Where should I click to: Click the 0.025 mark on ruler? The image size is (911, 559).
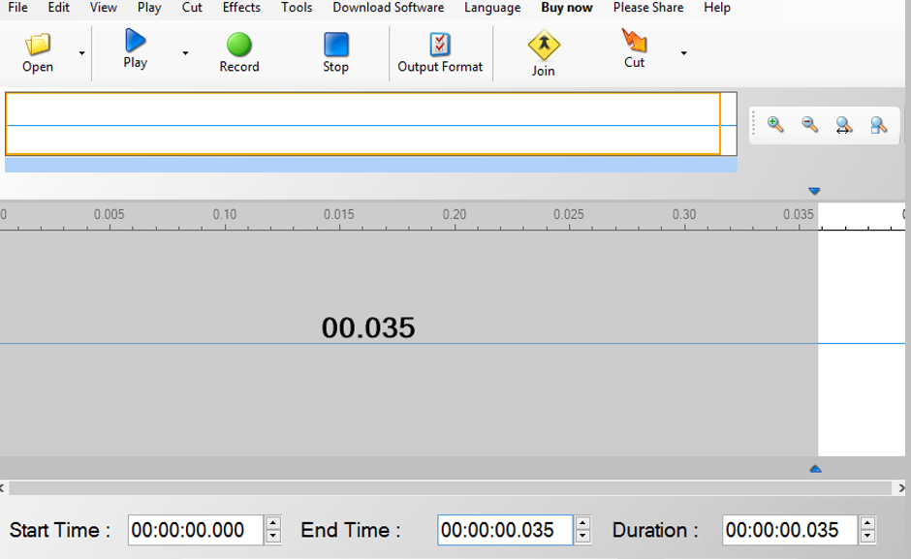569,214
